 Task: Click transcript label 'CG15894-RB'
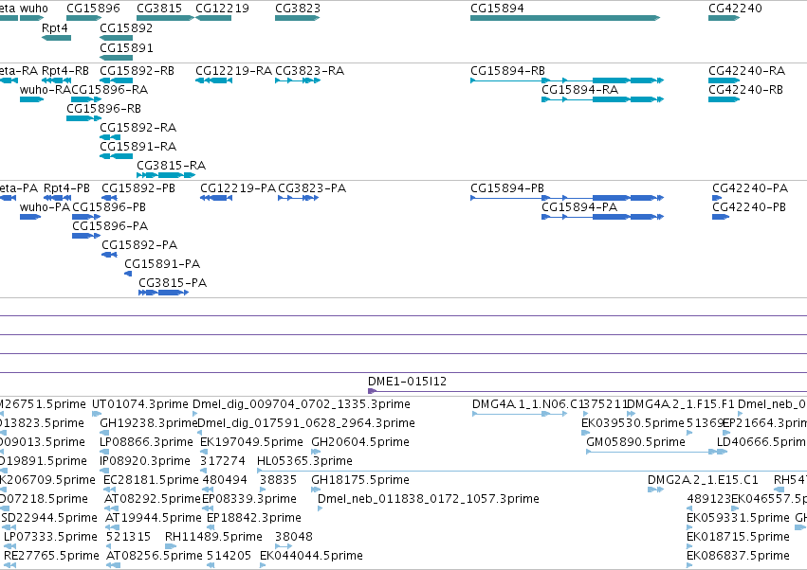pyautogui.click(x=507, y=70)
